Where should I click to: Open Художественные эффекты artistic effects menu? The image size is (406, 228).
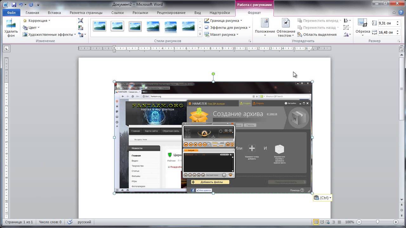coord(49,35)
